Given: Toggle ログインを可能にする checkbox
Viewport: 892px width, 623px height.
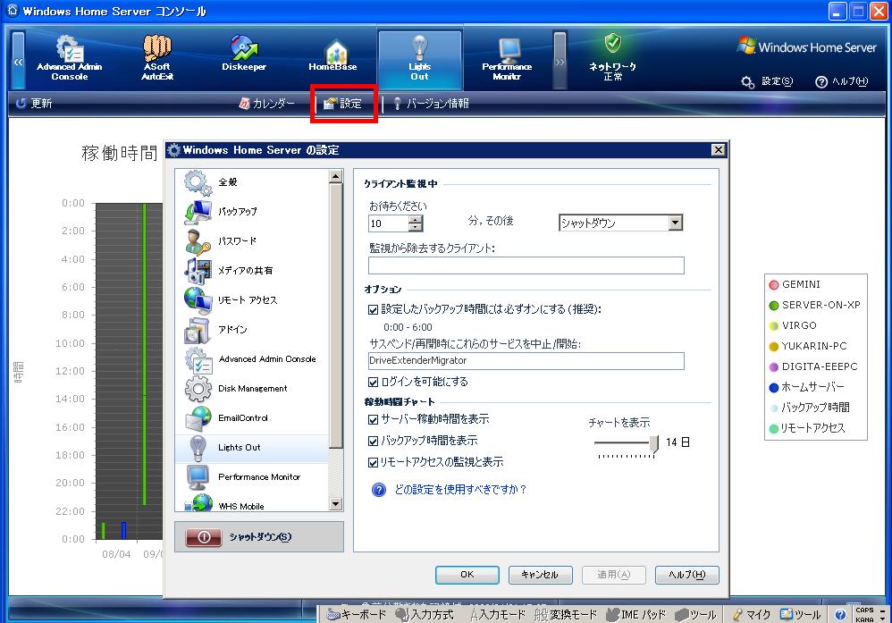Looking at the screenshot, I should click(x=374, y=382).
